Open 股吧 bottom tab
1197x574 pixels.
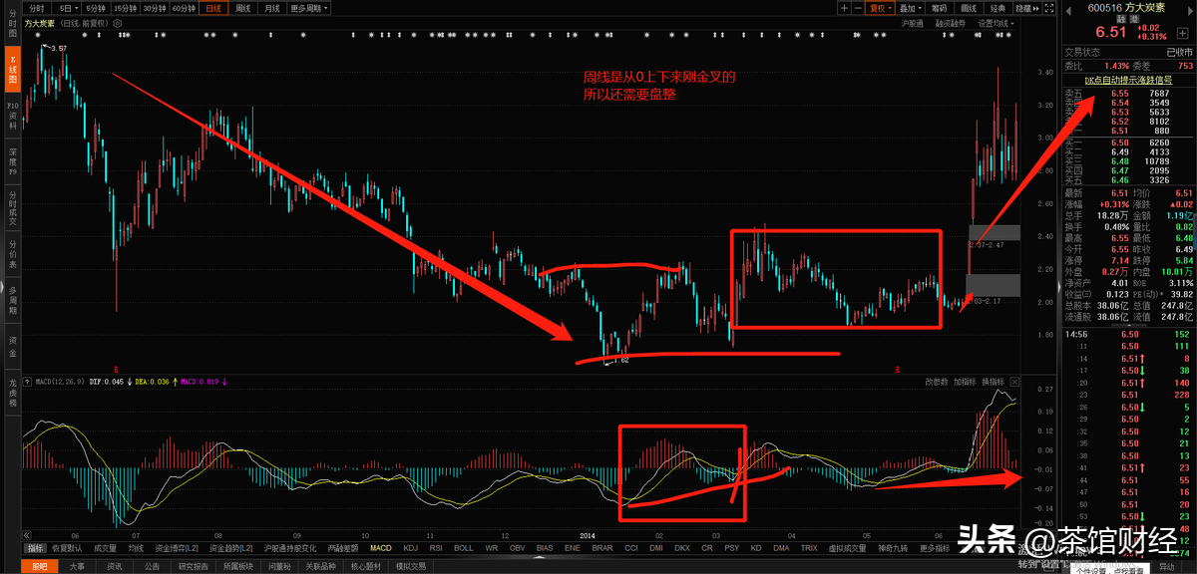point(40,566)
